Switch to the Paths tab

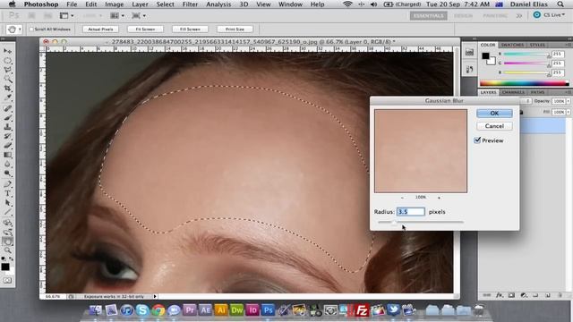click(x=537, y=92)
